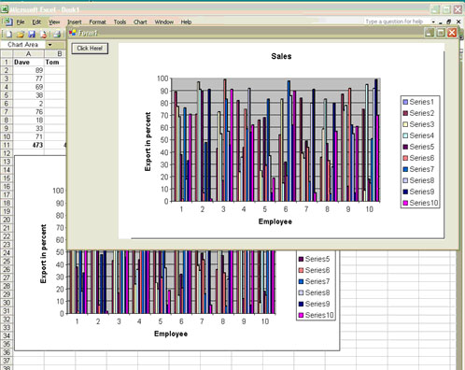This screenshot has width=465, height=370.
Task: Click cell with value 33
Action: pos(28,128)
